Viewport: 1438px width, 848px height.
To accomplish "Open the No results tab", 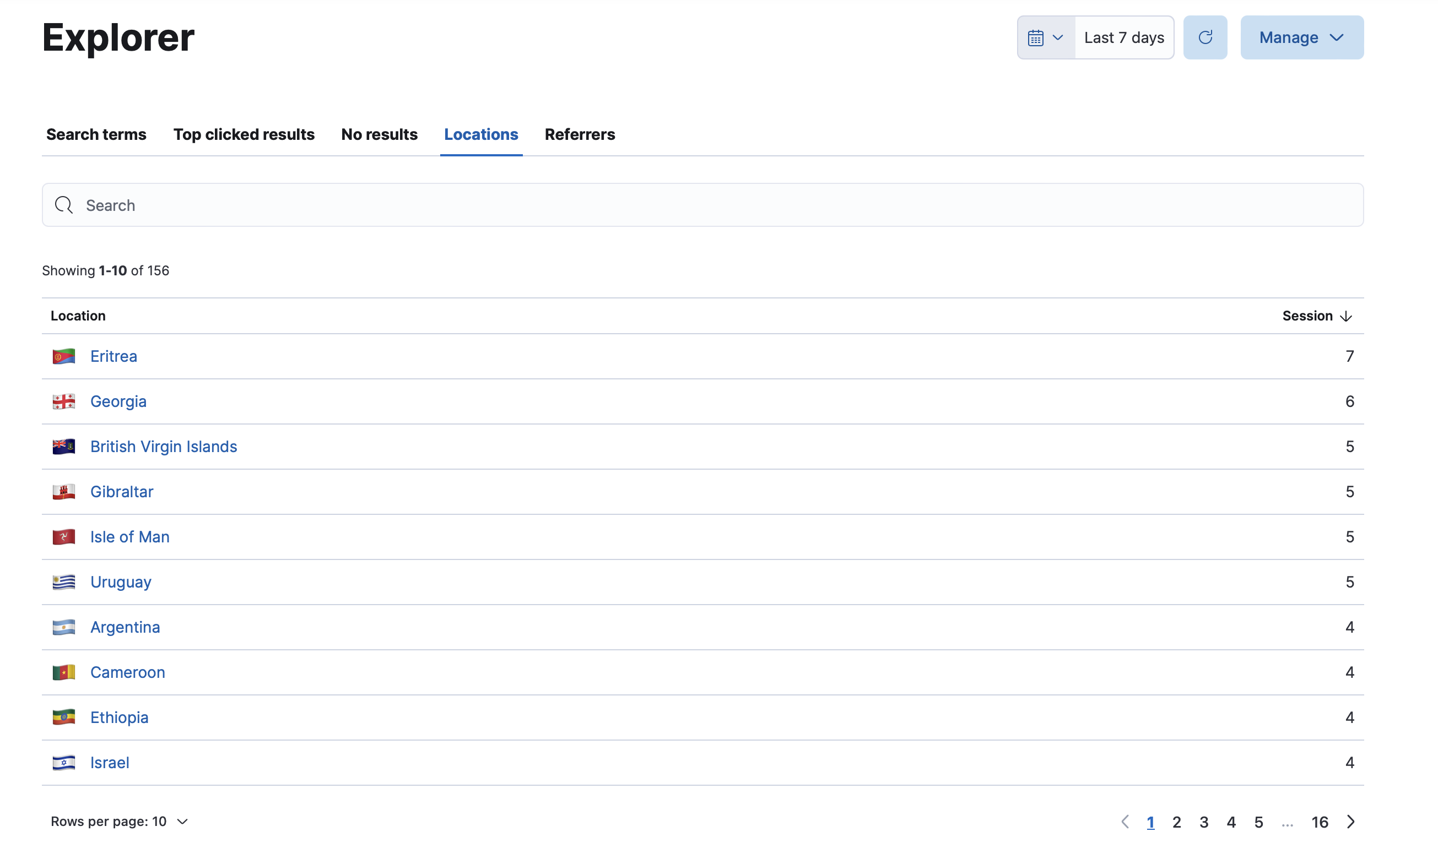I will tap(379, 134).
